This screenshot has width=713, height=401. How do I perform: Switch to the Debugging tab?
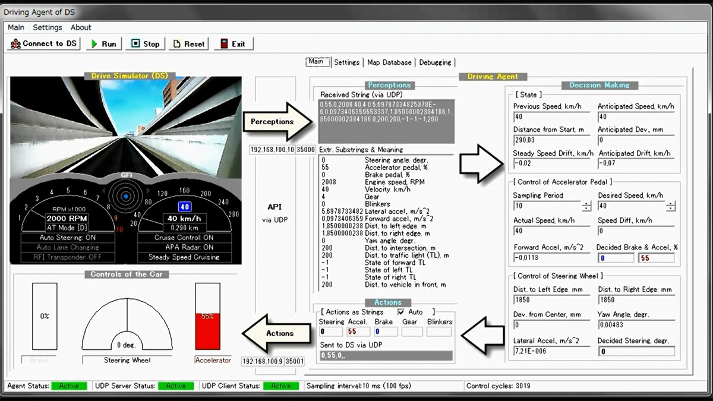tap(435, 62)
